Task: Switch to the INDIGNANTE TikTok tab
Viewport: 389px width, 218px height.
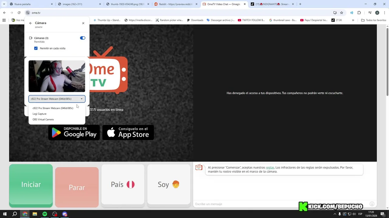Action: [x=272, y=4]
